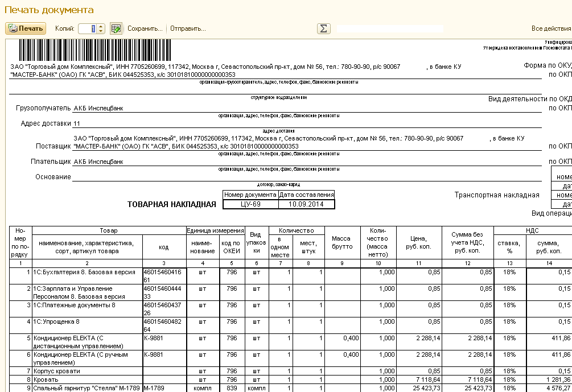Open the Все действия menu

(551, 28)
